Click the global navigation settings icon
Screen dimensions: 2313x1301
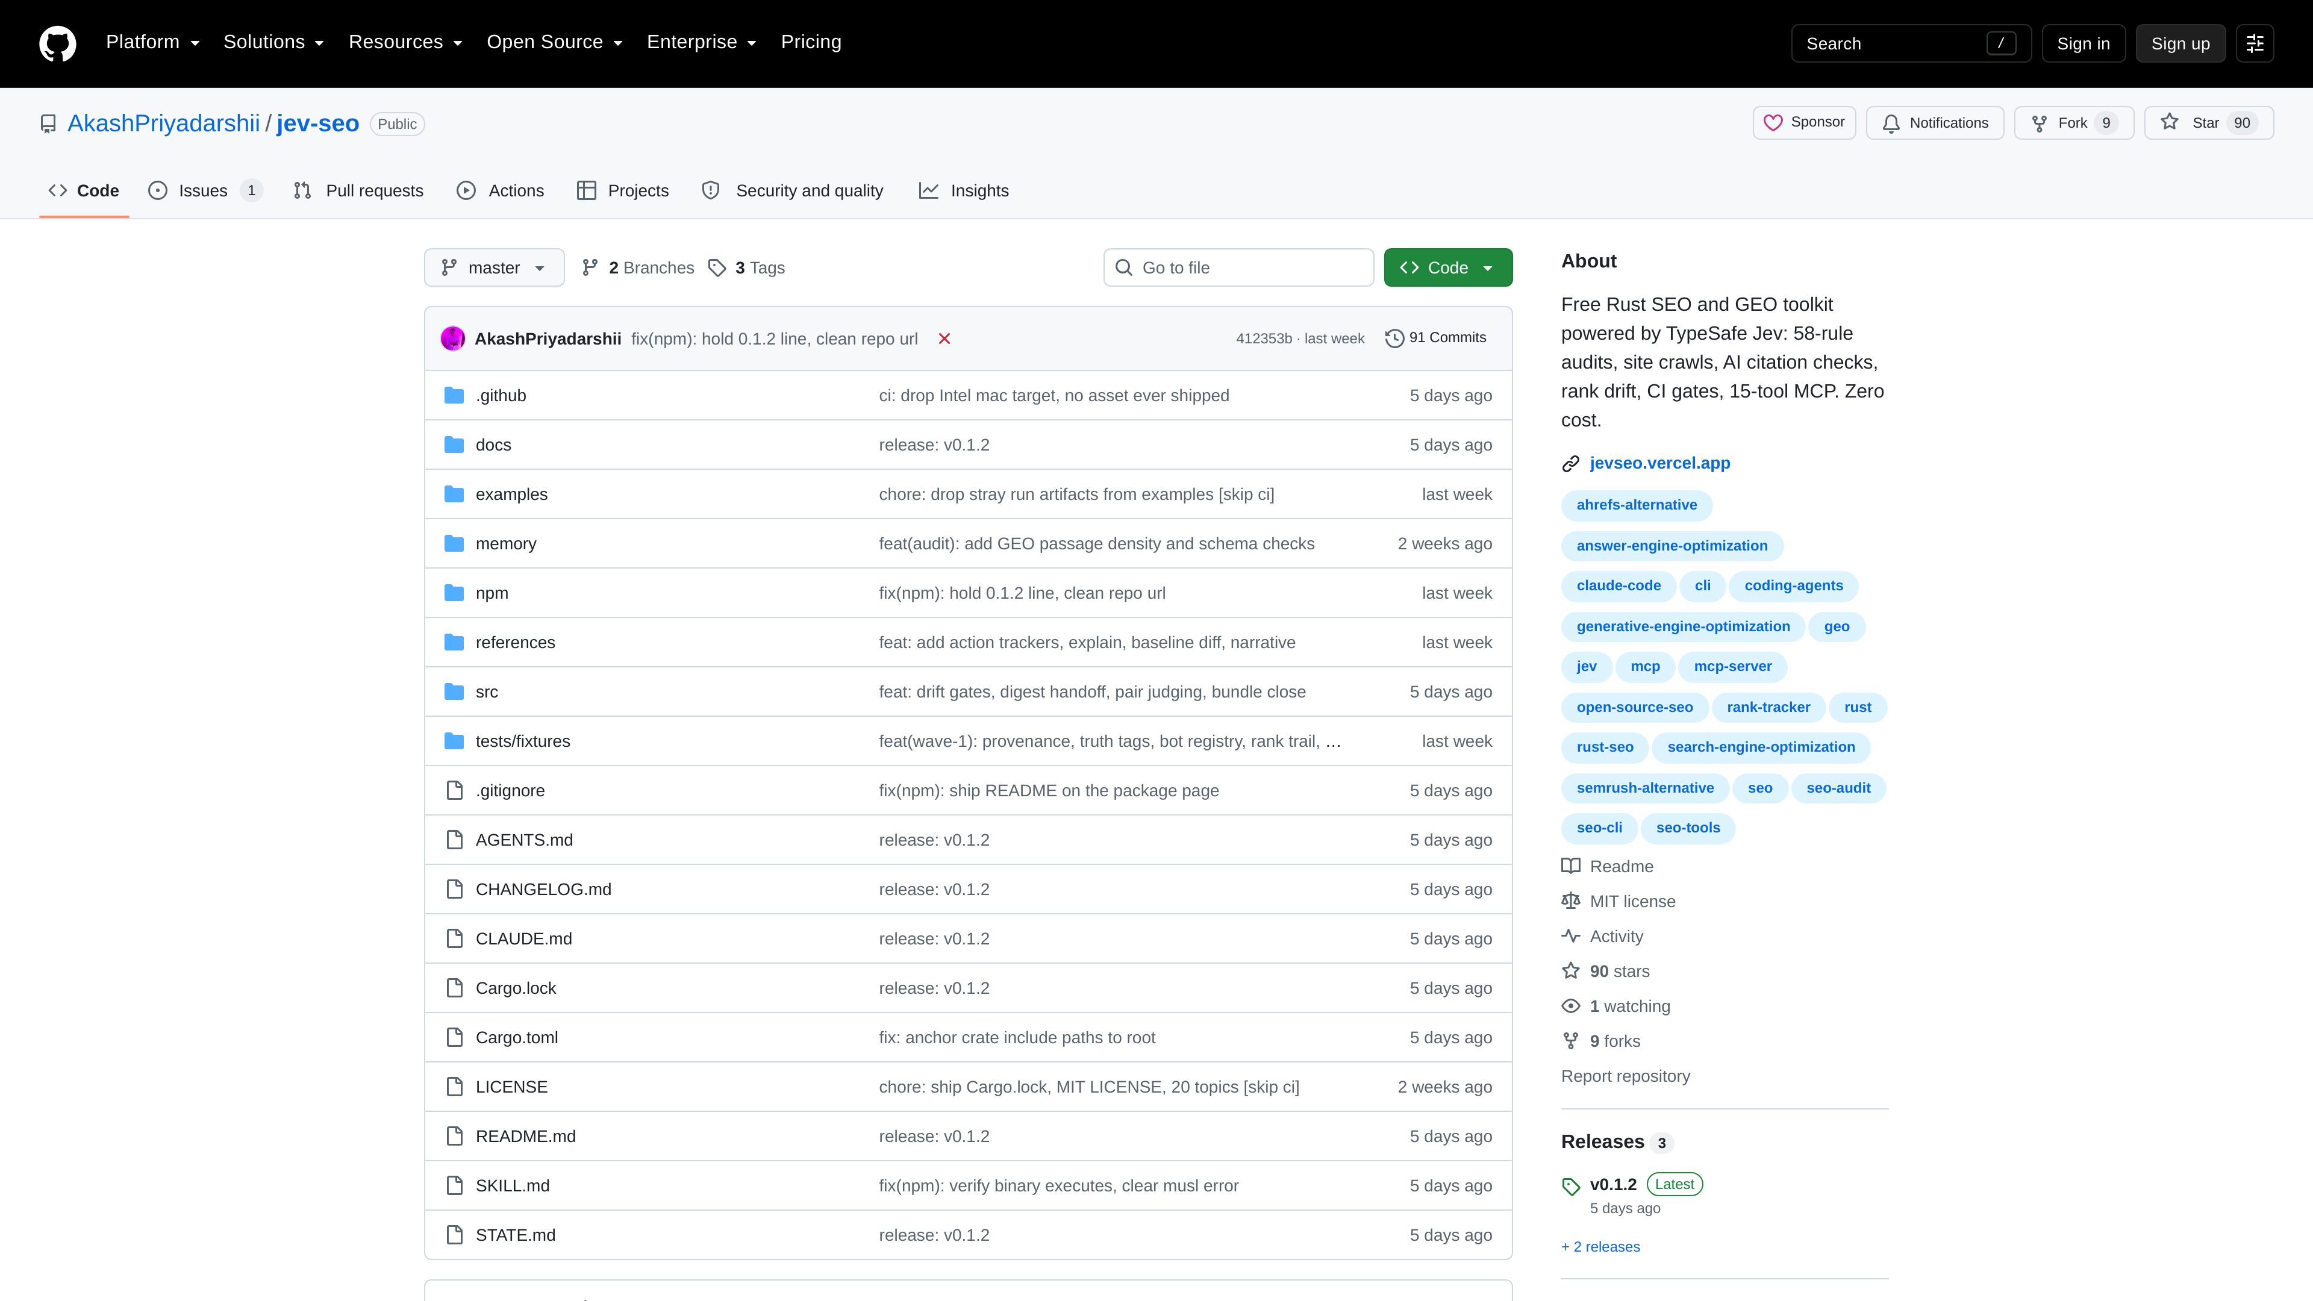pyautogui.click(x=2255, y=43)
